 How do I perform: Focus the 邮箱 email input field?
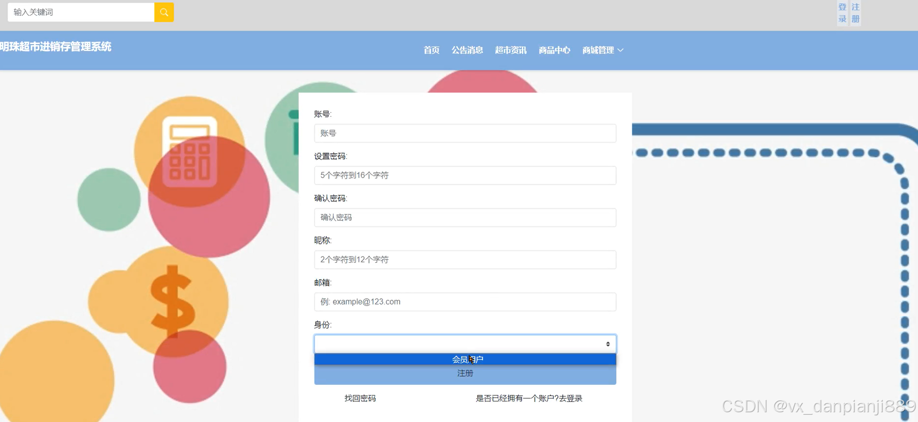pos(465,302)
